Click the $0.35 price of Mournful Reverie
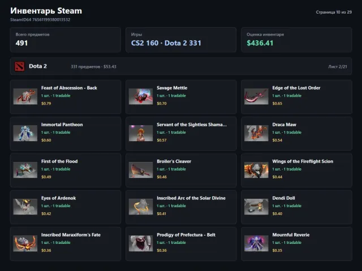The width and height of the screenshot is (362, 271). coord(277,250)
